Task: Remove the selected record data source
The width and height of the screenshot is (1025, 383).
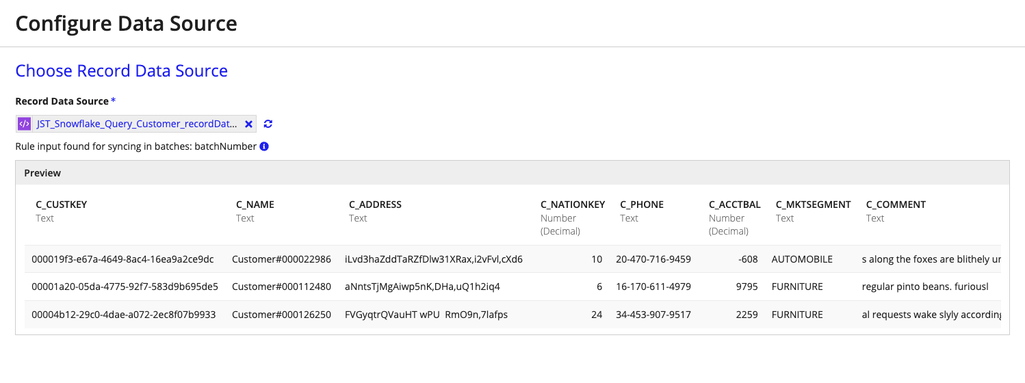Action: [x=249, y=124]
